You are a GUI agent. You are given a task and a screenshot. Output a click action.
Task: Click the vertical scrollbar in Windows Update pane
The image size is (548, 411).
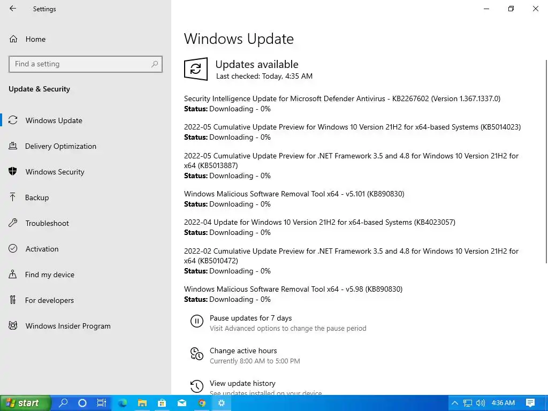pyautogui.click(x=546, y=162)
